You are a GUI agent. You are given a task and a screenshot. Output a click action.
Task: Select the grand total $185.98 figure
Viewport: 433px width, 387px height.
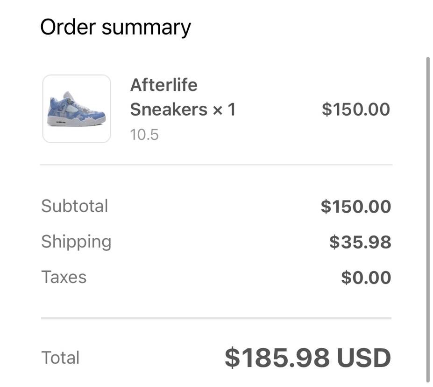277,358
